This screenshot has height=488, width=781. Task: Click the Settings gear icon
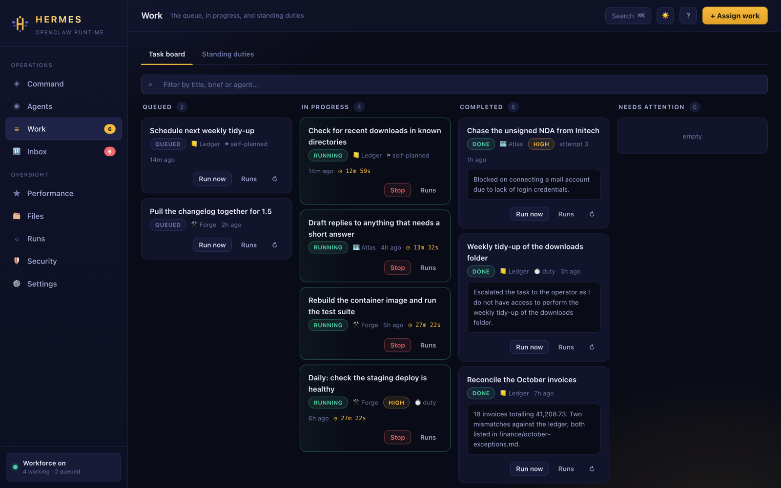(17, 284)
